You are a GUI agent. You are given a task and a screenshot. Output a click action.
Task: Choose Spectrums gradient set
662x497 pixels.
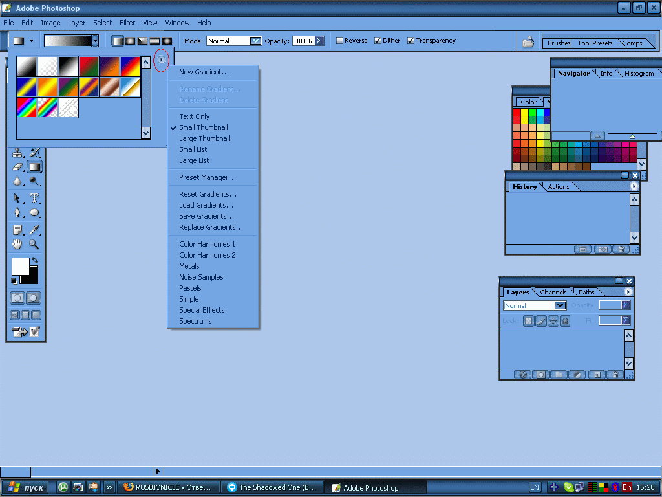point(195,321)
